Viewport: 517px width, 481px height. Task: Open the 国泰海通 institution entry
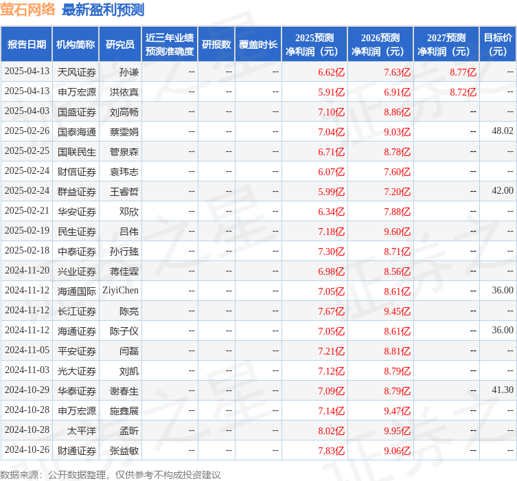(77, 131)
